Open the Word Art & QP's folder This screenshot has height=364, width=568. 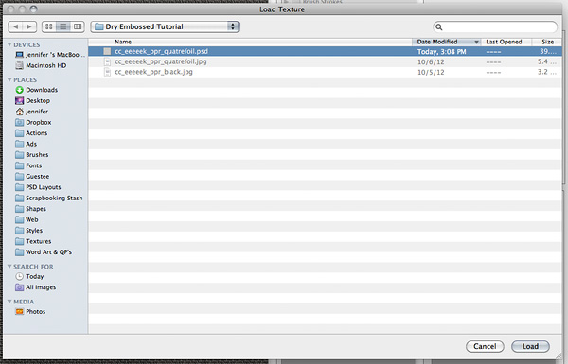pos(44,252)
